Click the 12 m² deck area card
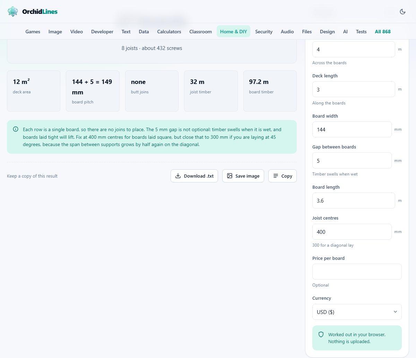Image resolution: width=416 pixels, height=358 pixels. click(x=34, y=91)
